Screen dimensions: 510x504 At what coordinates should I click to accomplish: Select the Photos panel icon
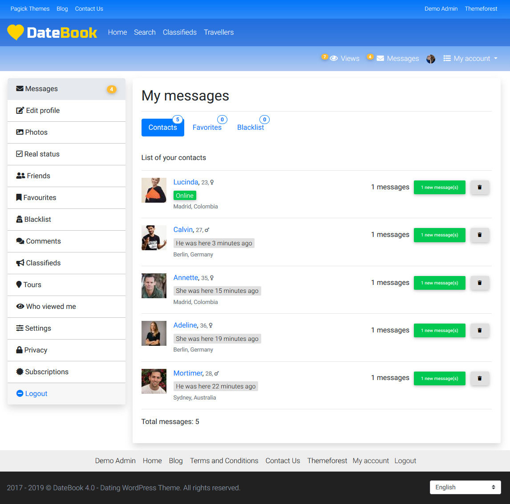click(x=20, y=132)
